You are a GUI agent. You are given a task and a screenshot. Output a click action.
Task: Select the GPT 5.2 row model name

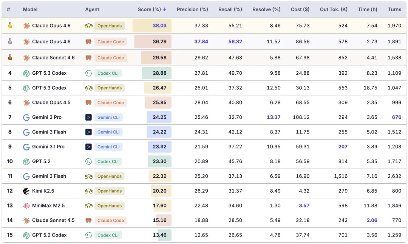[41, 161]
